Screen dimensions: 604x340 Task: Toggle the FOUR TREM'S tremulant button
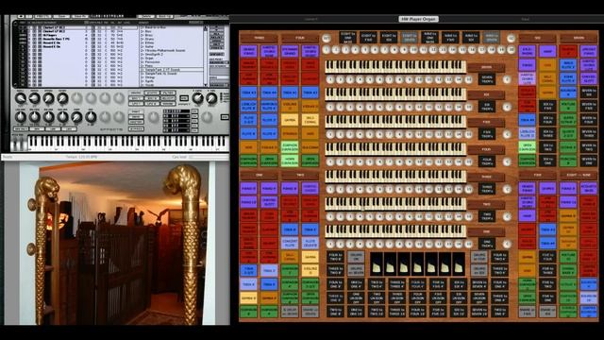(x=487, y=161)
